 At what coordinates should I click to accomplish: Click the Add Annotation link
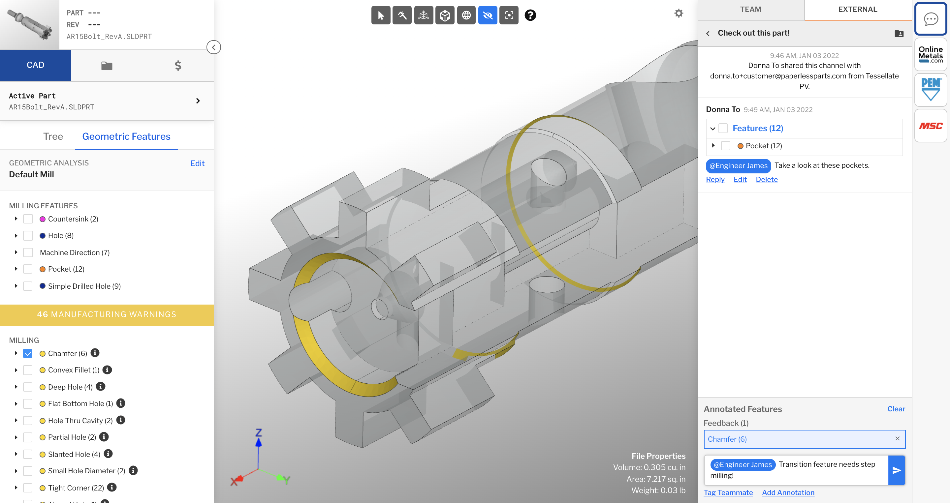(x=788, y=493)
